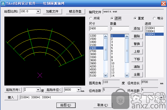Select the highlighted 3300*1 entry in 进深 list
Screen dimensions: 167x110
click(x=154, y=34)
